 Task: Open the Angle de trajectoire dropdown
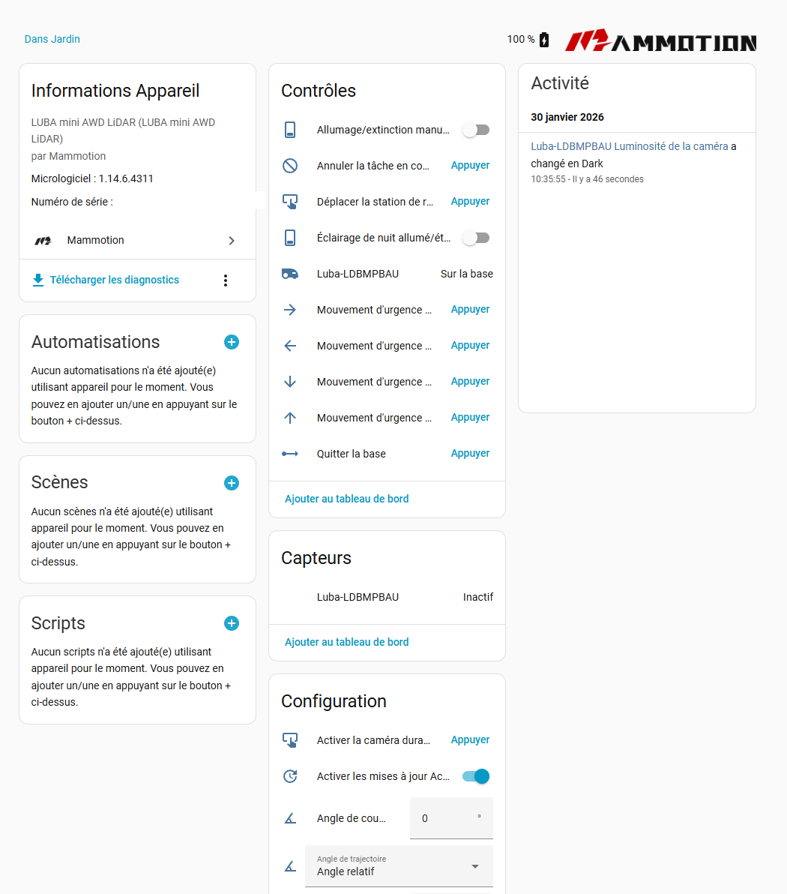(x=474, y=866)
